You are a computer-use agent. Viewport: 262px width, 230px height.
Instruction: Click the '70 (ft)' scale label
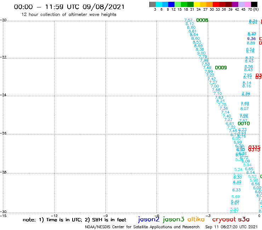click(x=253, y=9)
